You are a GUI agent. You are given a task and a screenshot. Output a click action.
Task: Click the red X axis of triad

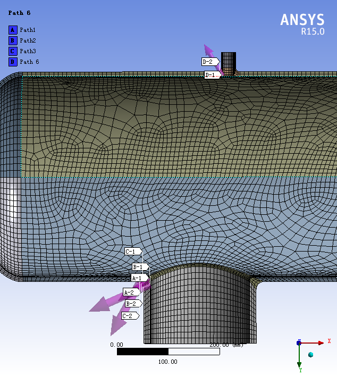point(311,343)
